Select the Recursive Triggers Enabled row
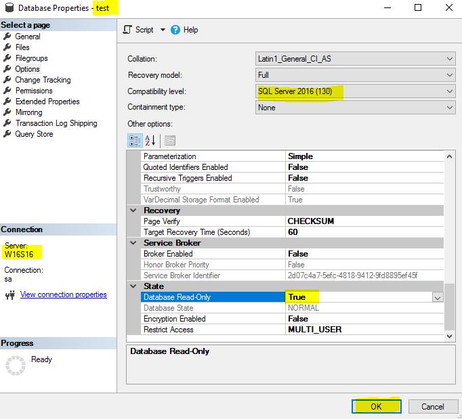Viewport: 462px width, 419px height. point(292,178)
